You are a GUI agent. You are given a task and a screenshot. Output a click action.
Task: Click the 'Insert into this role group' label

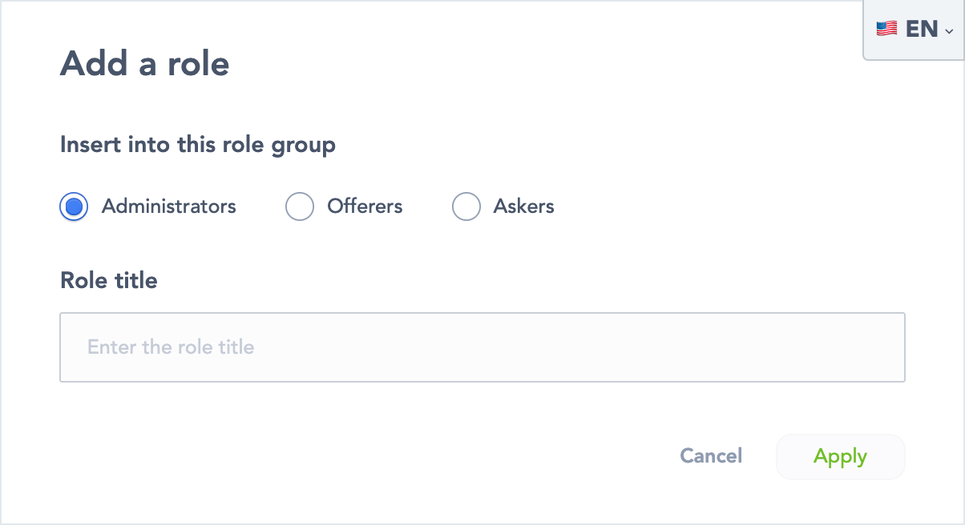point(198,145)
